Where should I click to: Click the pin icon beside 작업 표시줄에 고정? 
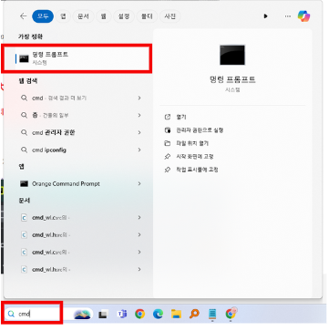click(x=168, y=170)
